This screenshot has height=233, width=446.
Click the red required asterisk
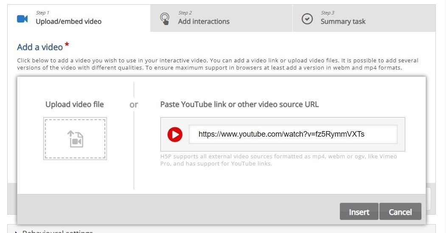click(x=67, y=45)
